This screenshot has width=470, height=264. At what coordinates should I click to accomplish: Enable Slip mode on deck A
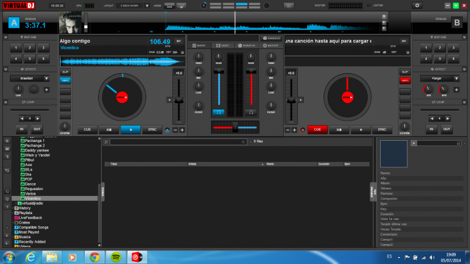pos(65,72)
